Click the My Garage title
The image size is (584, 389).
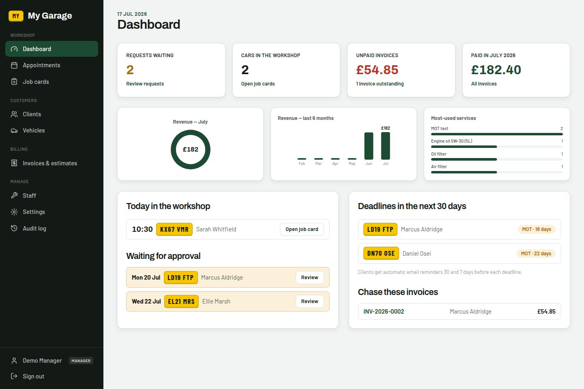50,16
